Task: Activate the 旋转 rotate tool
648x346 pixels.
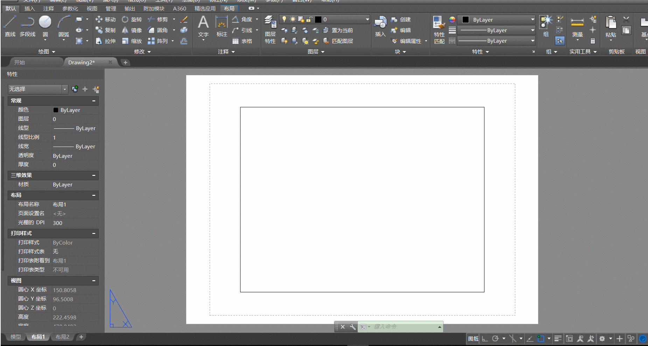Action: click(x=132, y=20)
